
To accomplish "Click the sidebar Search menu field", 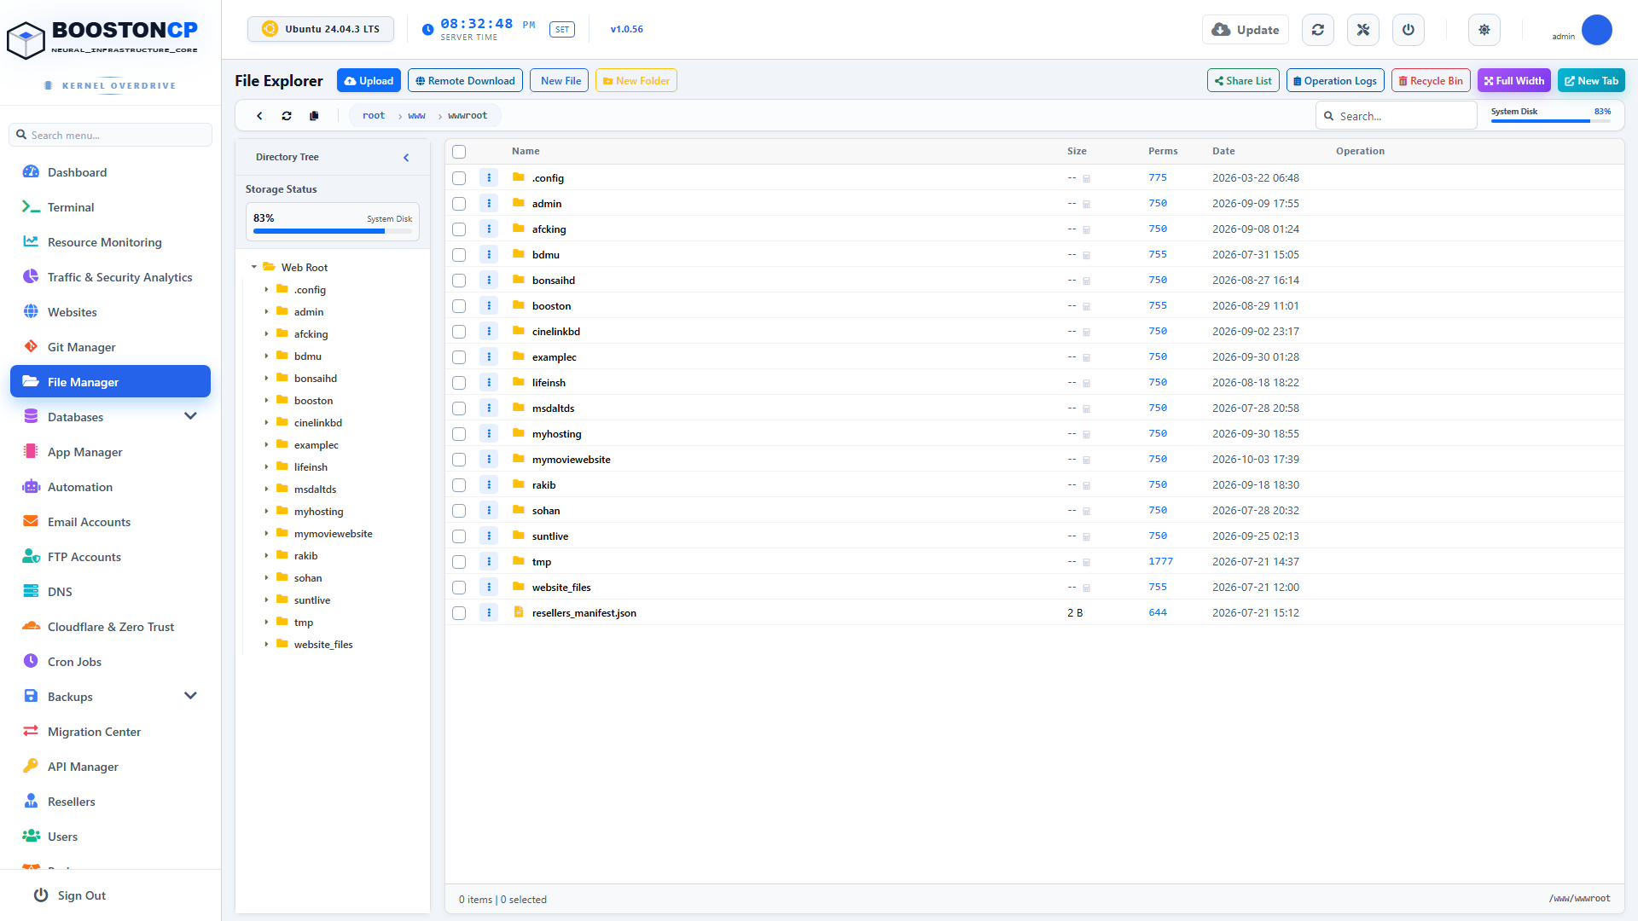I will [x=110, y=135].
